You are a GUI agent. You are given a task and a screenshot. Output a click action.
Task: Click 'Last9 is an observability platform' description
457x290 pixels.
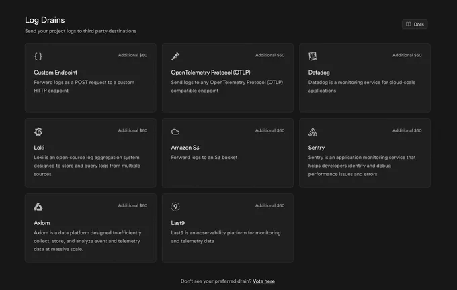[x=226, y=237]
